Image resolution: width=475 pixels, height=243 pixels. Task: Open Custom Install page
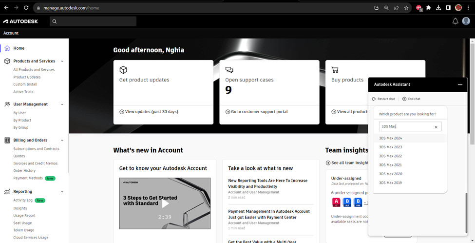(x=25, y=84)
